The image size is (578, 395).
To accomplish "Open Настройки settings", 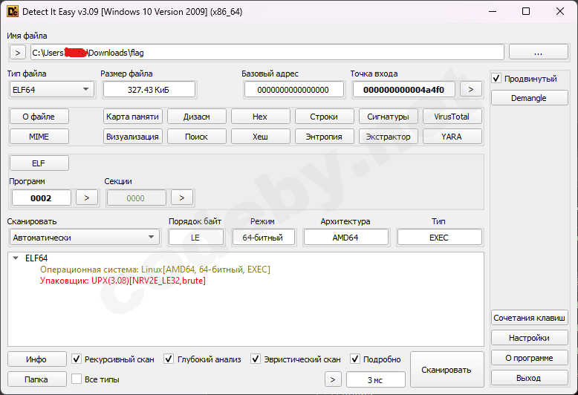I will (529, 338).
